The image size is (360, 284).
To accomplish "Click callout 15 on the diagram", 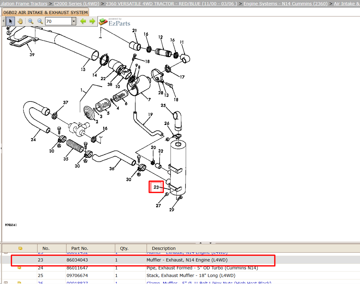I will point(83,69).
